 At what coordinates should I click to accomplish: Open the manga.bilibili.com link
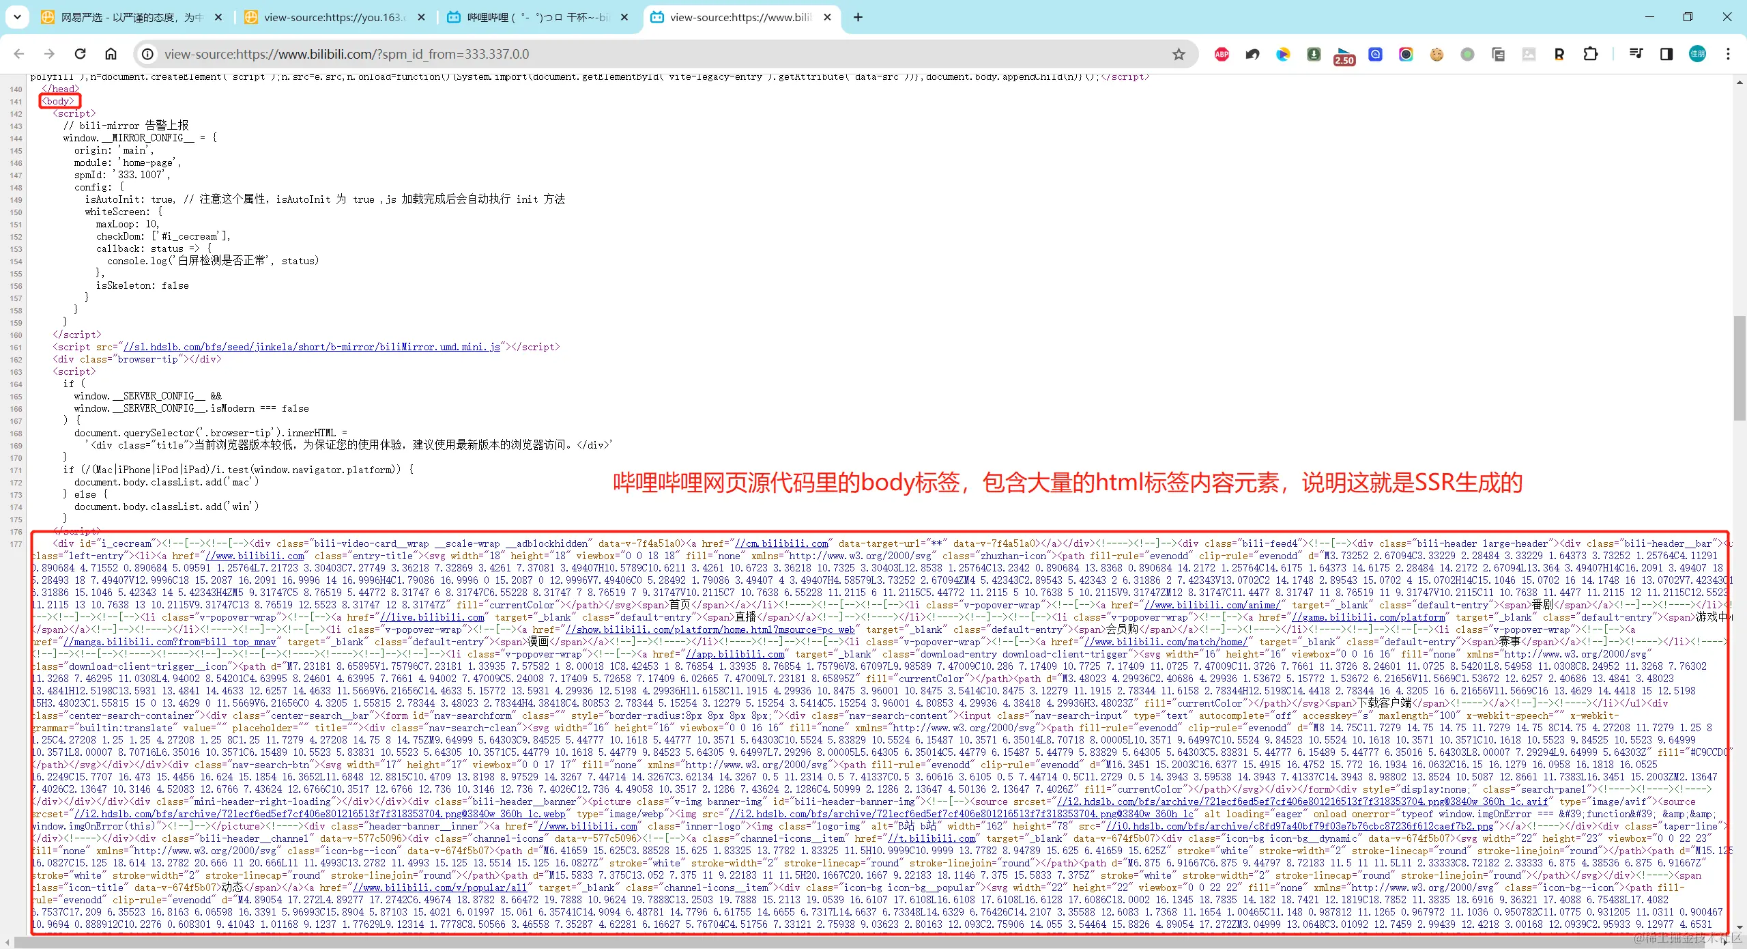170,642
